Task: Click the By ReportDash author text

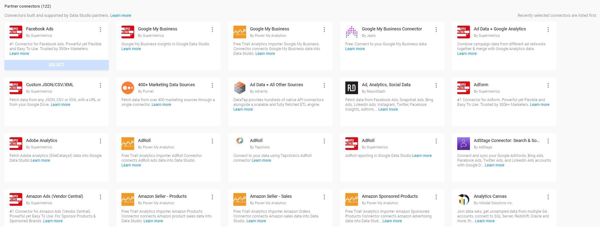Action: (x=374, y=91)
